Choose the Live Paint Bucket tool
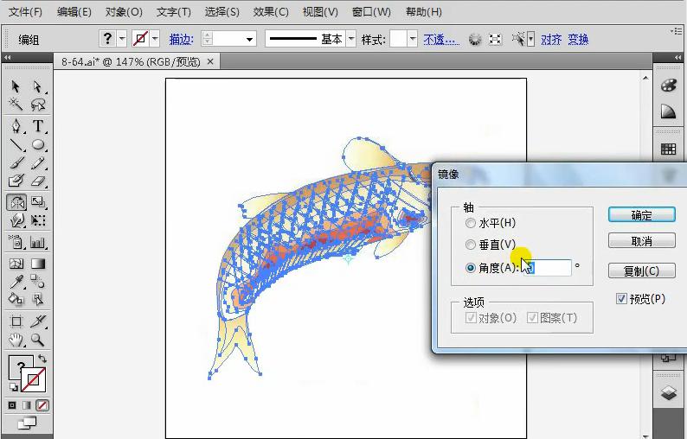Image resolution: width=687 pixels, height=439 pixels. pos(16,299)
